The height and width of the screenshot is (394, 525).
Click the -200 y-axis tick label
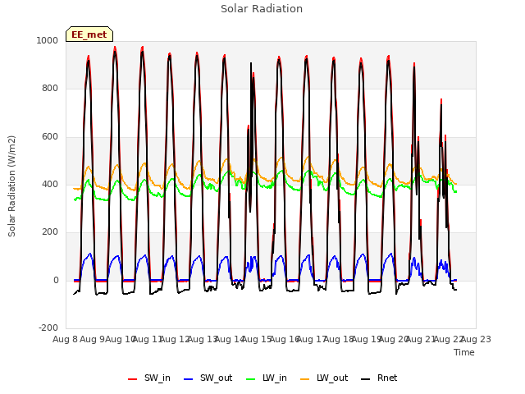coord(48,328)
